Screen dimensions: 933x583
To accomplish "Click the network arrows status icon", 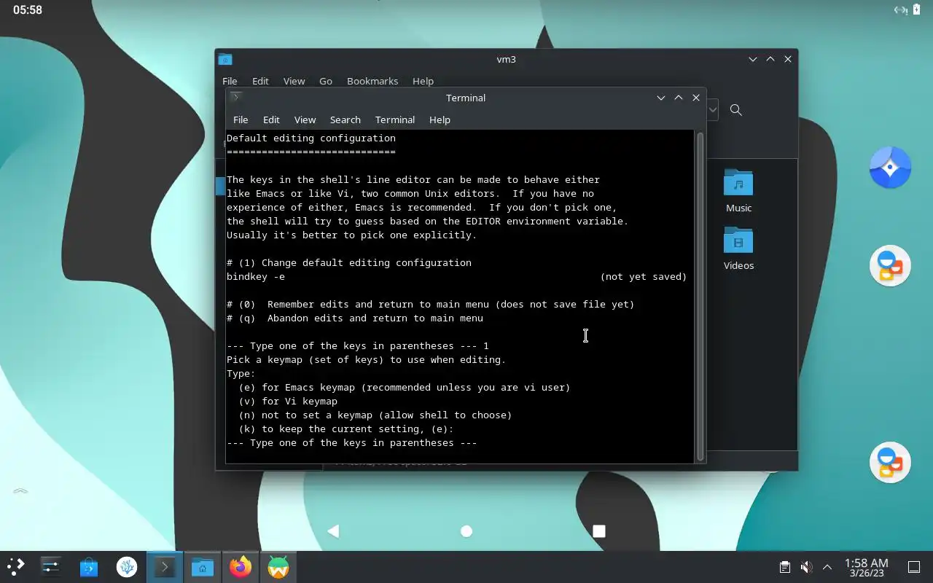I will [x=900, y=10].
